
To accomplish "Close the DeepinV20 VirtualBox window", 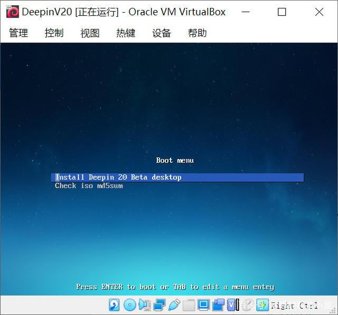I will tap(319, 12).
